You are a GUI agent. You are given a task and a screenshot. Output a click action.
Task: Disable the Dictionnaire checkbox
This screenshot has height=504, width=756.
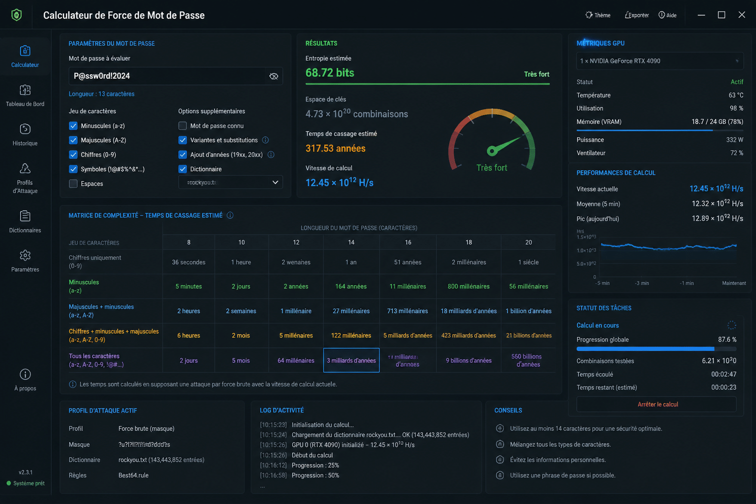click(x=183, y=169)
